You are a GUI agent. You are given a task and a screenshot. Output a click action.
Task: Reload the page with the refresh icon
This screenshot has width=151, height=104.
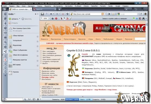pos(67,14)
